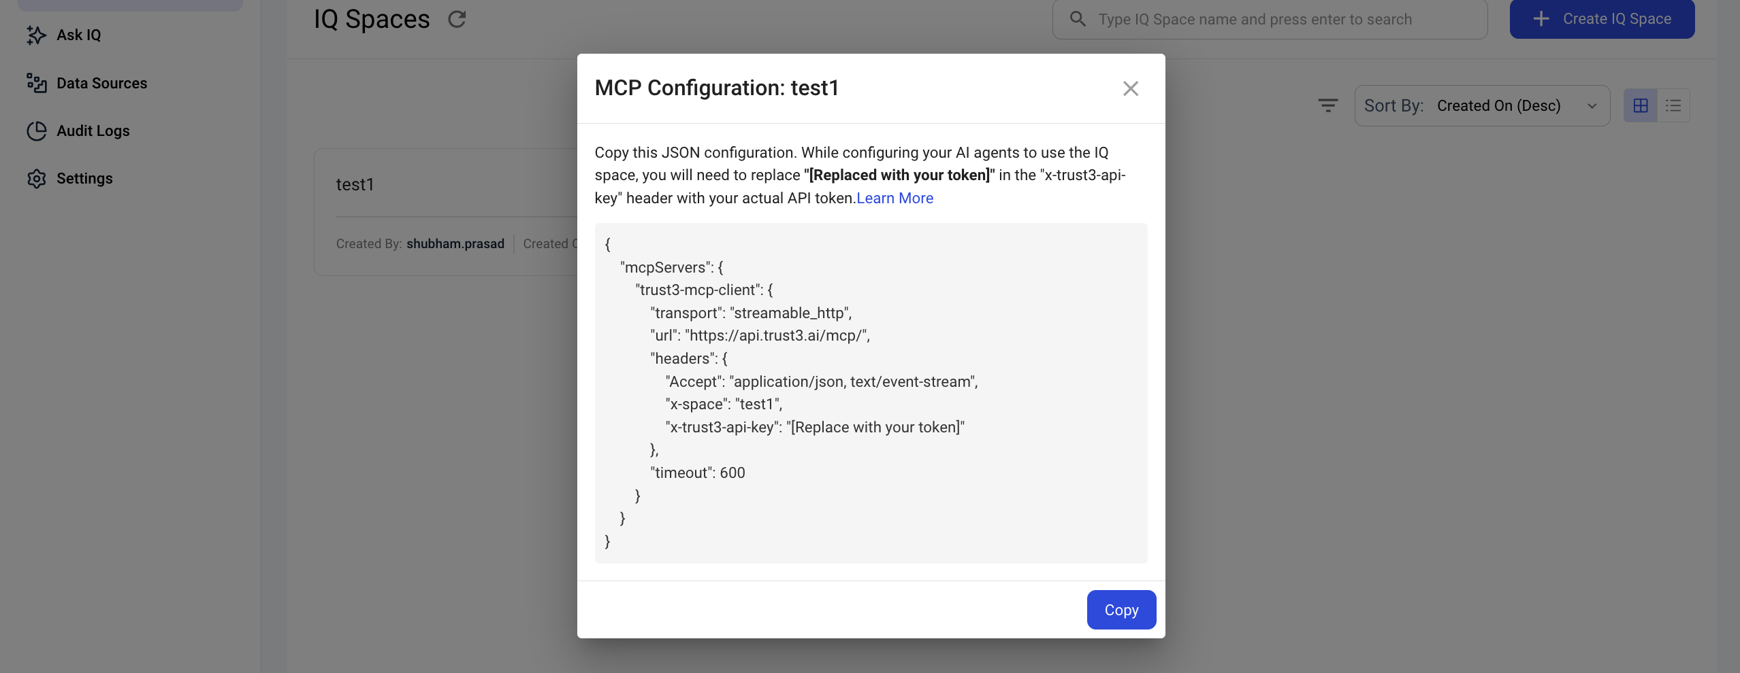Refresh IQ Spaces with the reload icon

pyautogui.click(x=456, y=18)
